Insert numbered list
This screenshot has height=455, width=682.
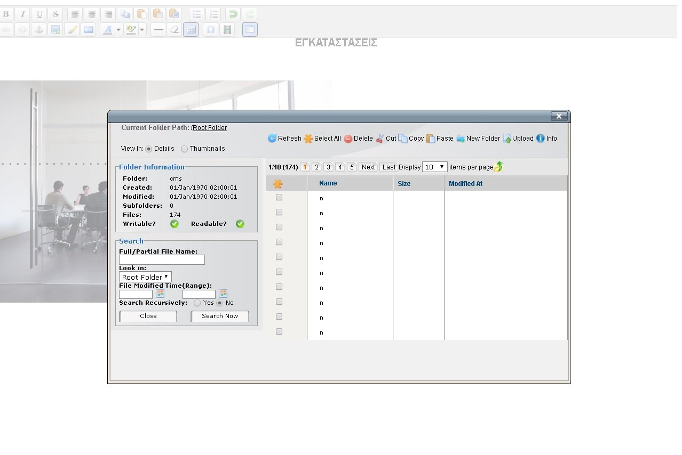coord(213,14)
